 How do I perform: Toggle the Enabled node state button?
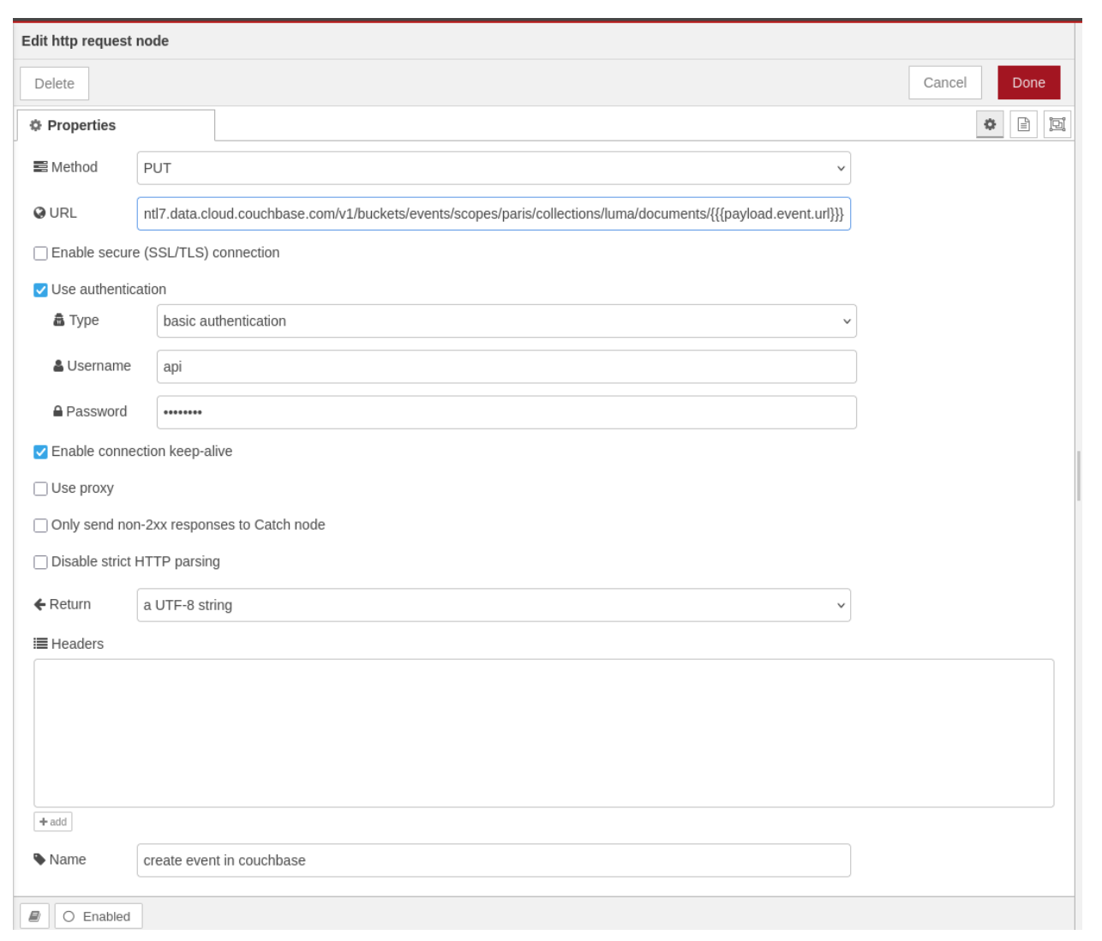click(x=98, y=916)
